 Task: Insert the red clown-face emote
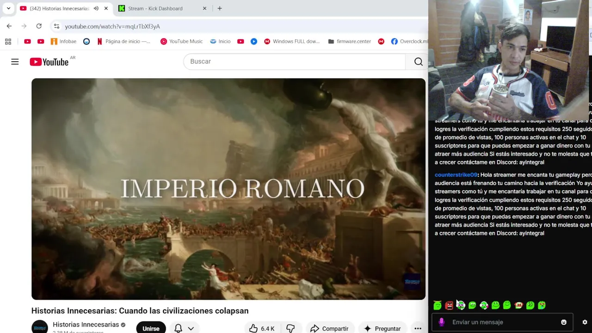click(518, 305)
